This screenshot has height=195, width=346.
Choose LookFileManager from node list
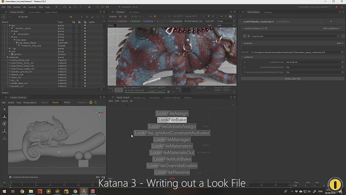(x=172, y=140)
